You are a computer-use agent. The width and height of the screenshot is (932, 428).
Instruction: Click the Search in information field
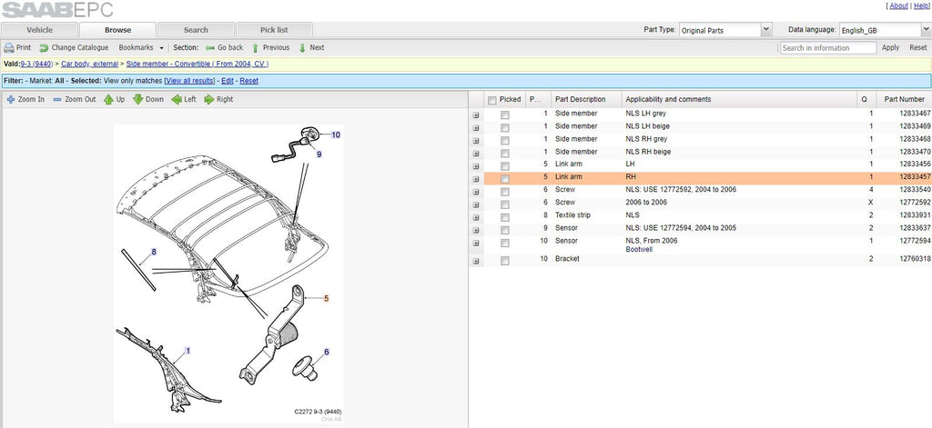coord(828,48)
